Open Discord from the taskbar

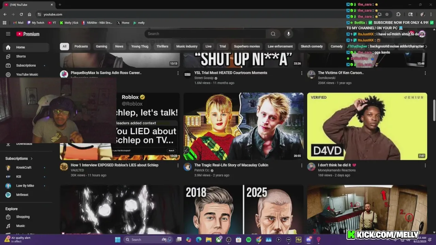click(309, 240)
